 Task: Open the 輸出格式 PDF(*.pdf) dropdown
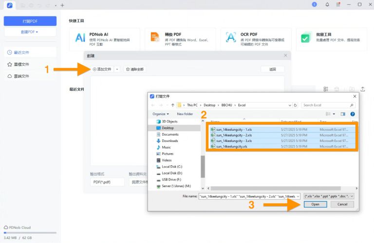(x=107, y=182)
